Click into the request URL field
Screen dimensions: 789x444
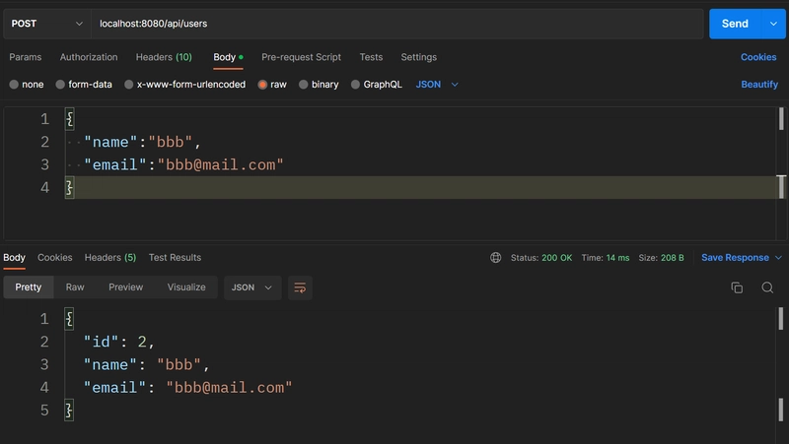pyautogui.click(x=396, y=24)
